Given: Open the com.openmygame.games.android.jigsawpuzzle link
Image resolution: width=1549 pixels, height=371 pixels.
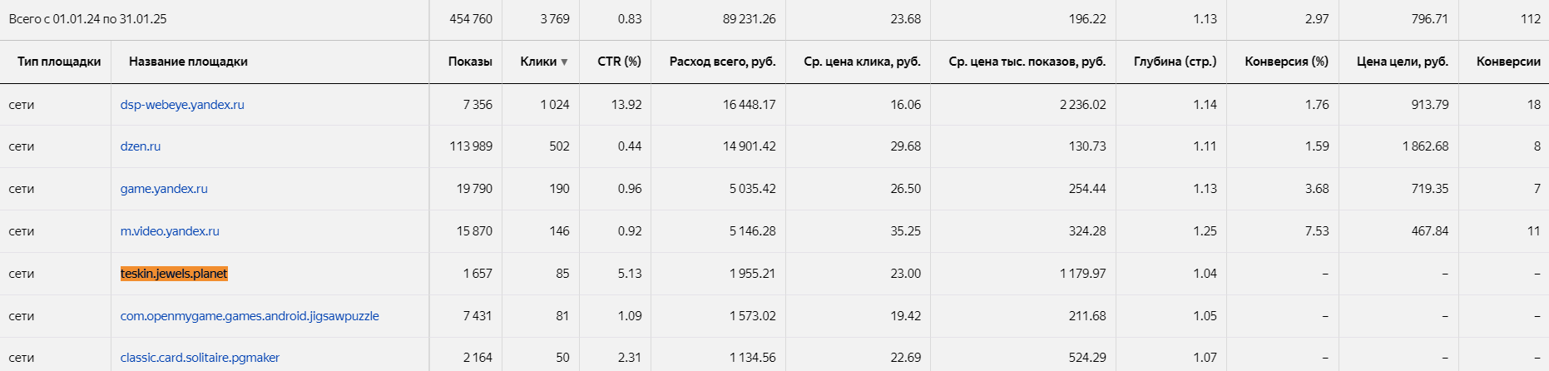Looking at the screenshot, I should 250,316.
